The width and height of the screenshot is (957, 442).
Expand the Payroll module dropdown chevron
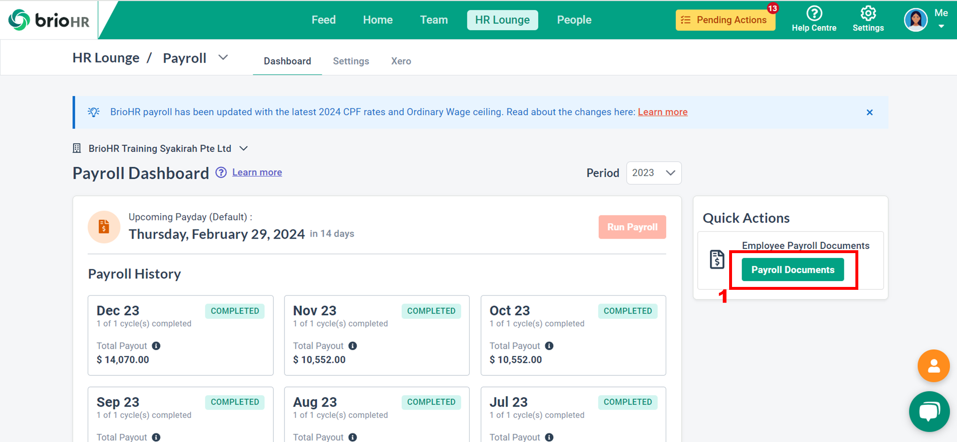223,57
